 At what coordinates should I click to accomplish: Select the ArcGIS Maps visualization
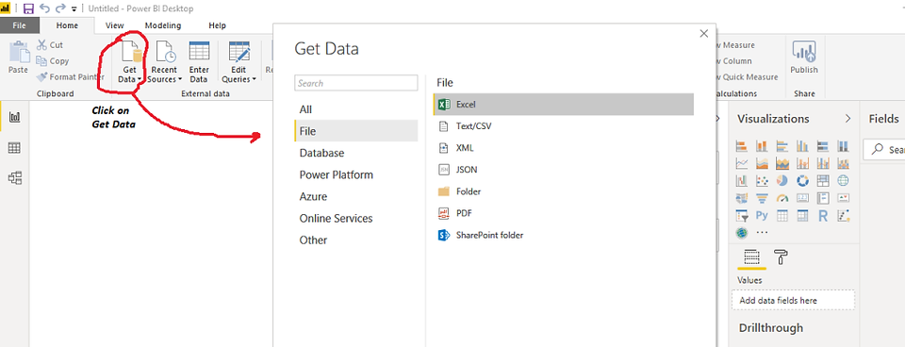pyautogui.click(x=742, y=233)
